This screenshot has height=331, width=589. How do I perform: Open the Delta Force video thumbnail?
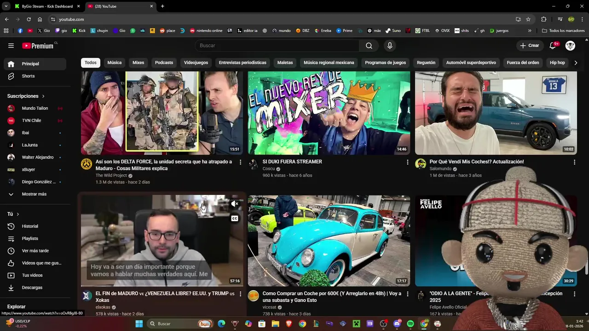click(x=162, y=113)
